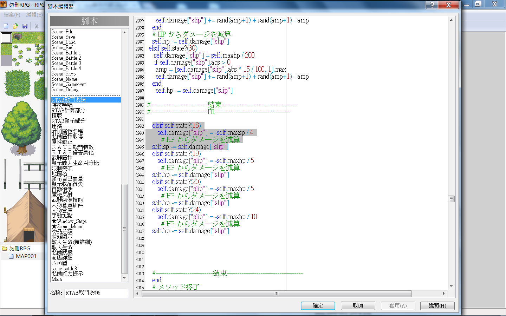The image size is (506, 316).
Task: Click the New Project icon in the toolbar
Action: (6, 26)
